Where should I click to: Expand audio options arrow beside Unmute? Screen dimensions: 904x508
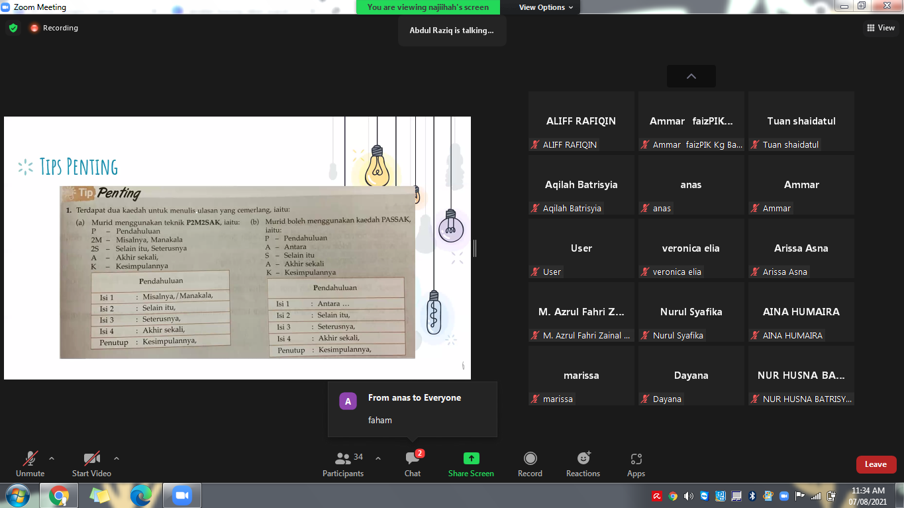point(52,458)
